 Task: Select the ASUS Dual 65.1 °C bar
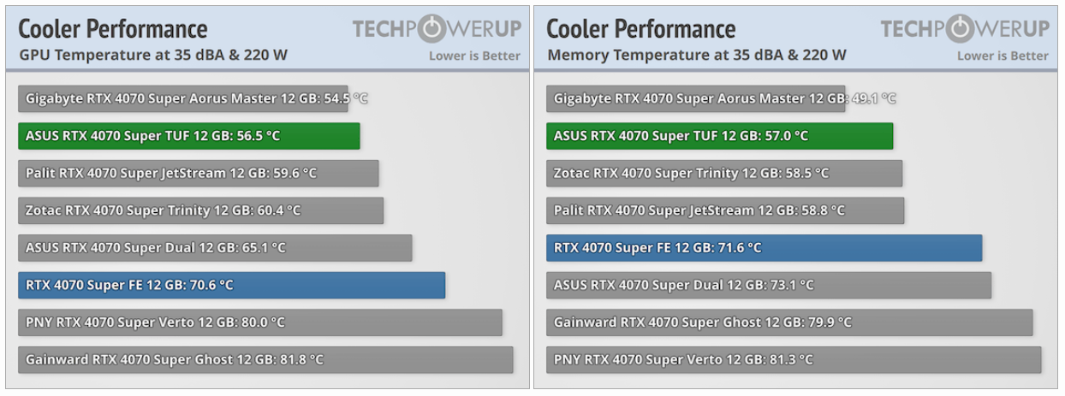(x=215, y=248)
